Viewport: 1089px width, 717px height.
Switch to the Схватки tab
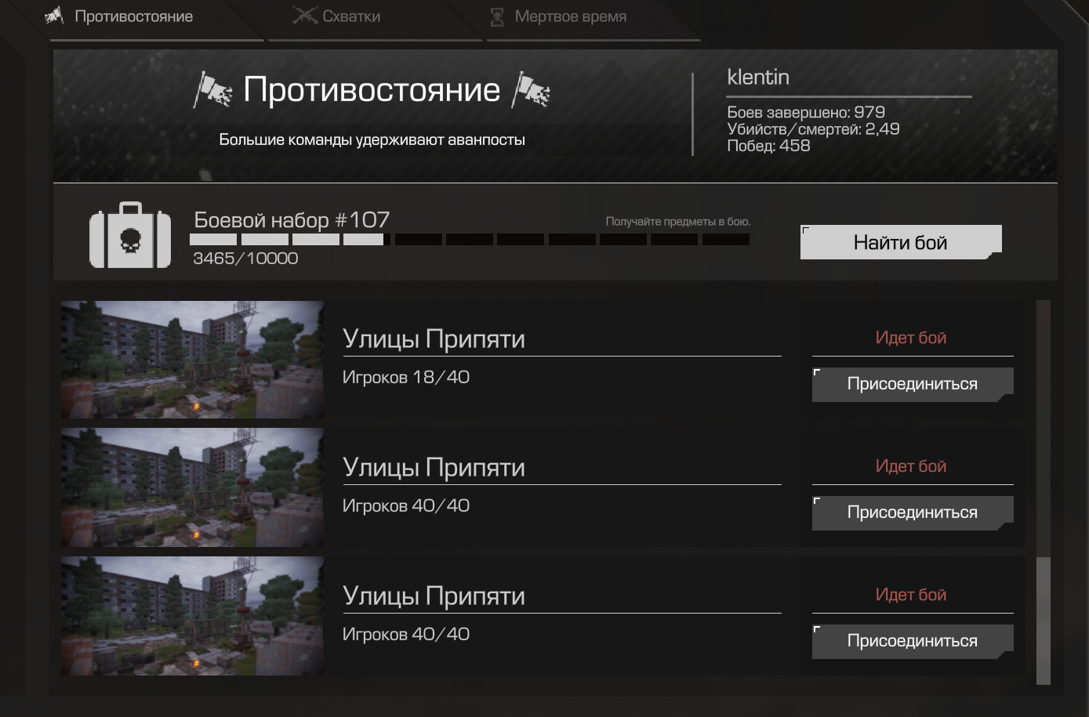[375, 19]
